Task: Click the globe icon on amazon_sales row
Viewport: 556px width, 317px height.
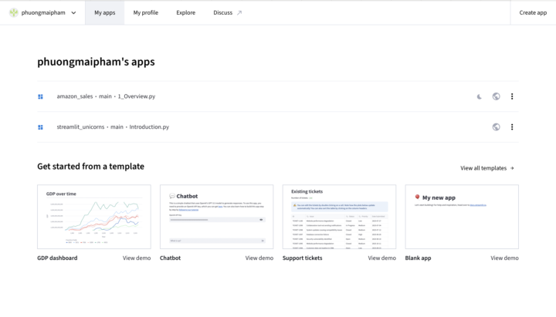Action: [496, 96]
